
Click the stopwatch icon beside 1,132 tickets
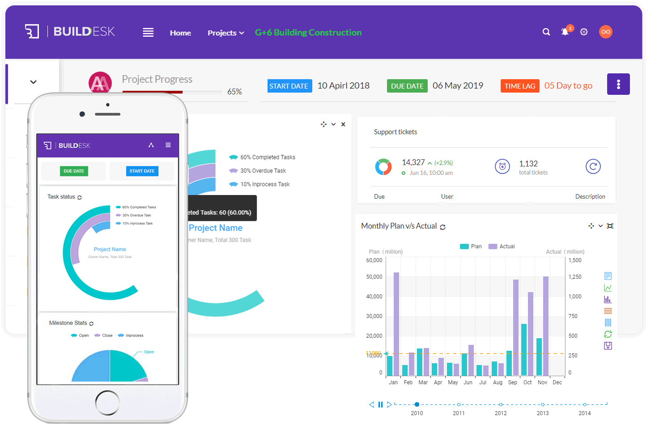tap(502, 166)
